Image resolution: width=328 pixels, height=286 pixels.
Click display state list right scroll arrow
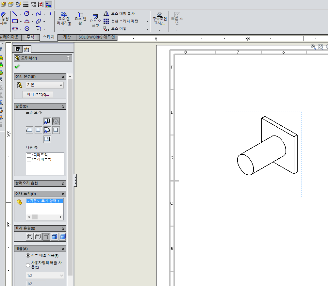[60, 217]
